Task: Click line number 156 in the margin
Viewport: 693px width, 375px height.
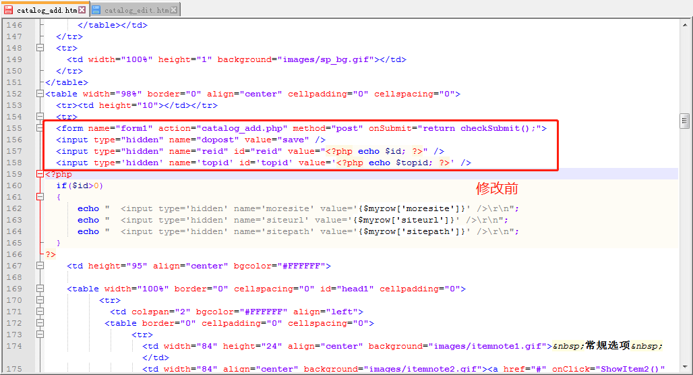Action: tap(14, 140)
